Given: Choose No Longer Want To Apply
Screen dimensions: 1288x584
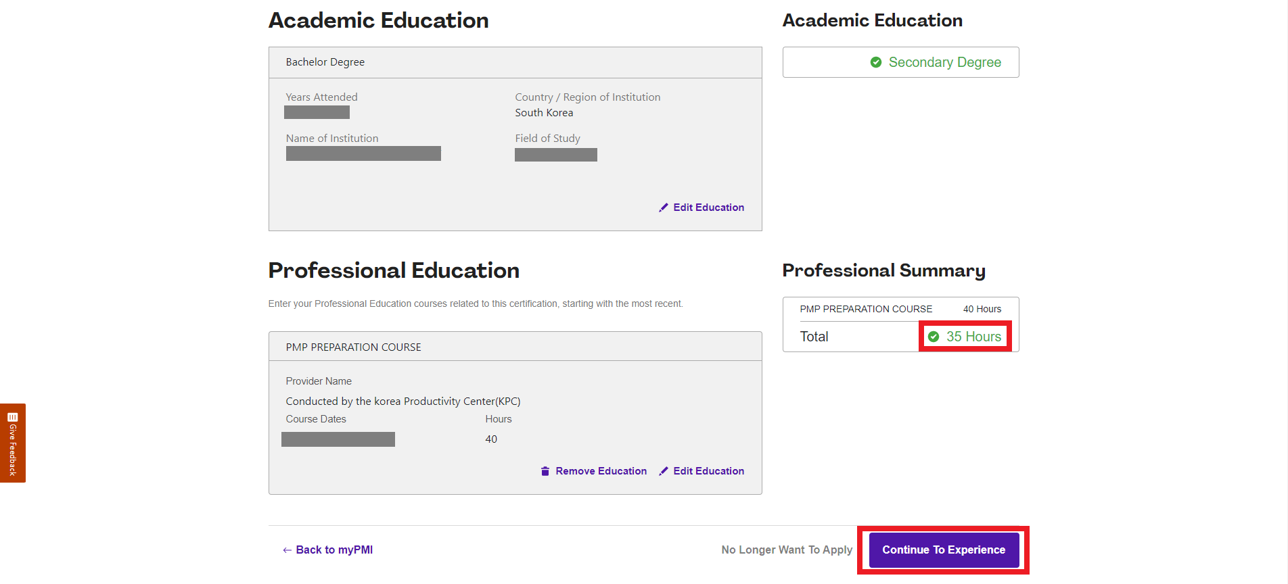Looking at the screenshot, I should [x=787, y=550].
